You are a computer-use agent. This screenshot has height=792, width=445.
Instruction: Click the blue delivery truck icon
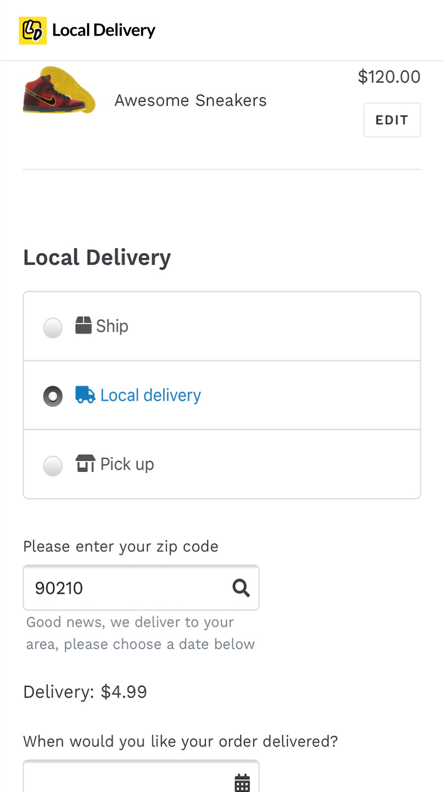(x=85, y=395)
